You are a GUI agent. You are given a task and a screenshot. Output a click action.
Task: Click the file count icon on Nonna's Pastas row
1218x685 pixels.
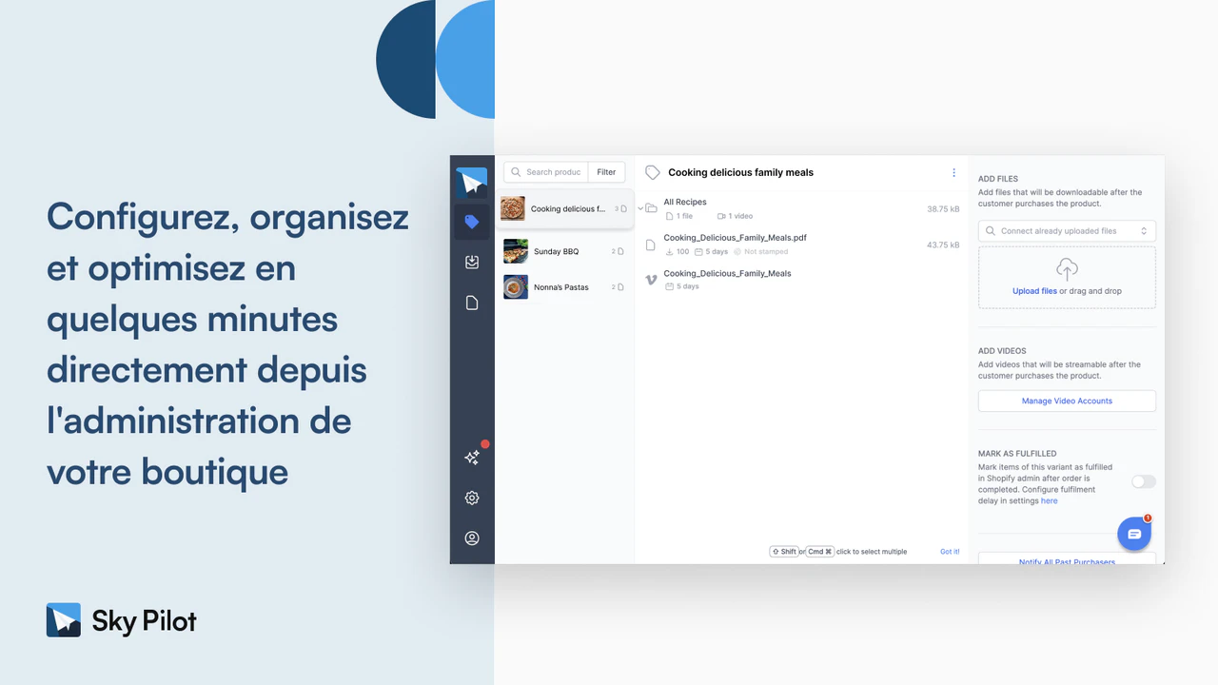coord(620,286)
